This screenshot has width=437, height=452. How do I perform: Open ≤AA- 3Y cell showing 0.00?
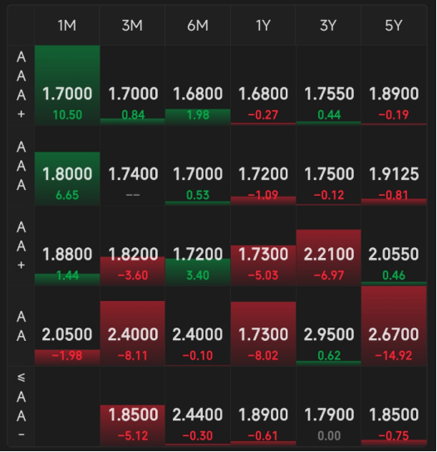click(x=328, y=406)
